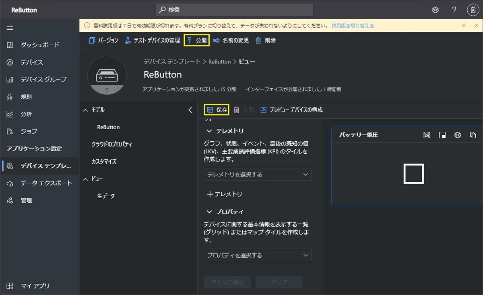Open the プロパティを選択する dropdown

click(x=258, y=255)
